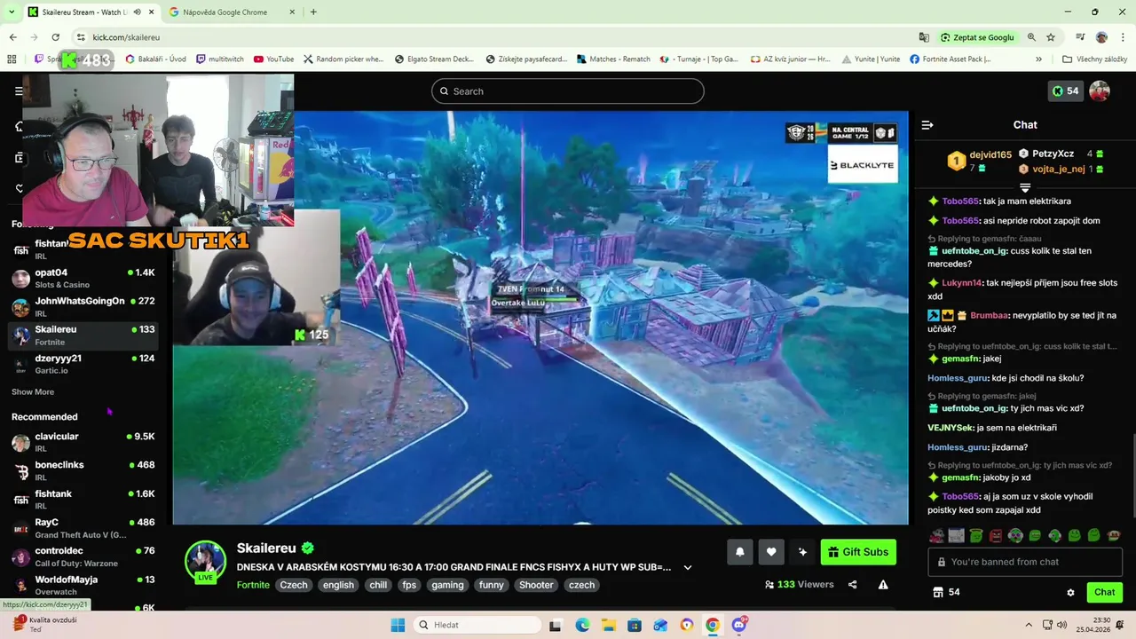The width and height of the screenshot is (1136, 639).
Task: Share the stream via share icon
Action: (853, 585)
